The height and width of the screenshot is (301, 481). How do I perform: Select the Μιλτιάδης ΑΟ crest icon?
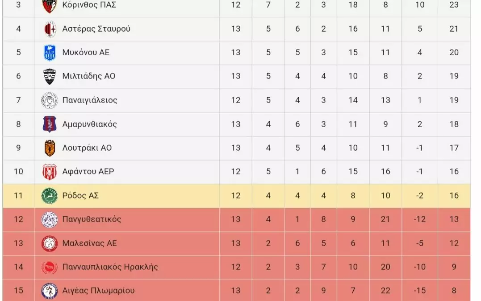click(x=50, y=76)
